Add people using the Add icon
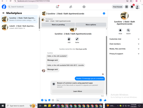Screen dimensions: 143x108 coord(69,39)
